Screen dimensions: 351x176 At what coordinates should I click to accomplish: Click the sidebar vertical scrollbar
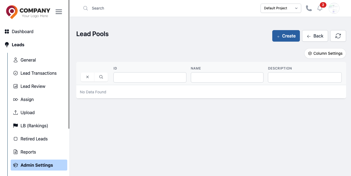point(69,64)
